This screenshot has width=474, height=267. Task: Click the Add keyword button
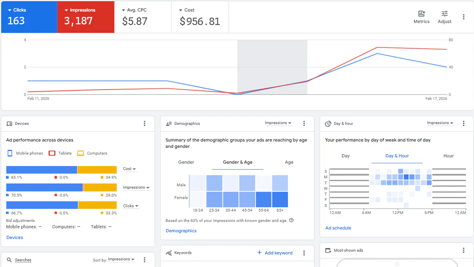pos(275,253)
